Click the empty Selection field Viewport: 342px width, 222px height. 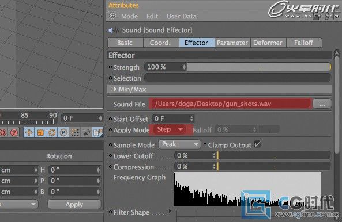[x=238, y=78]
